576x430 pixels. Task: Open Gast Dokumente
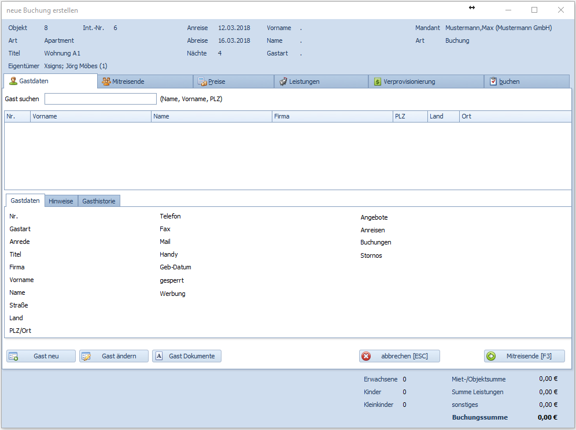(187, 356)
